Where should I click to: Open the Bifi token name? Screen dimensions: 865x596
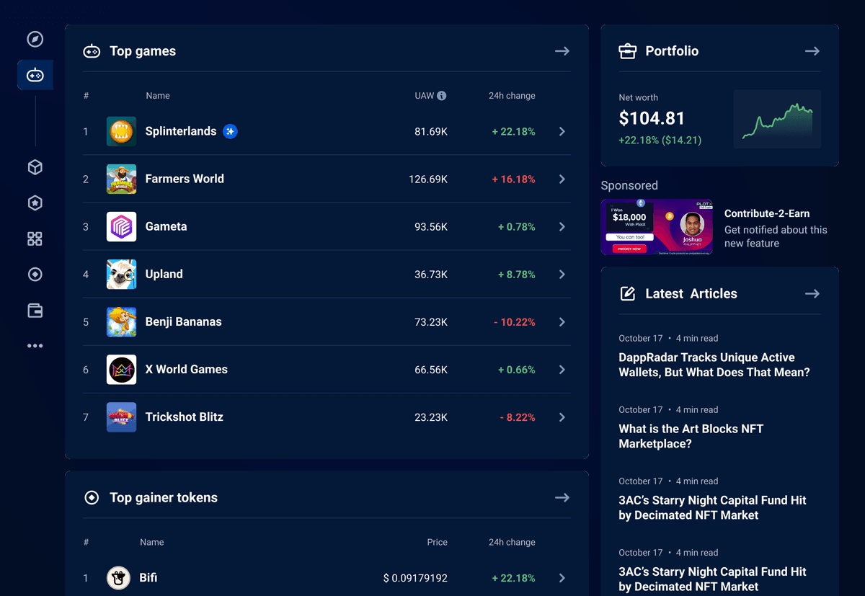(x=148, y=577)
